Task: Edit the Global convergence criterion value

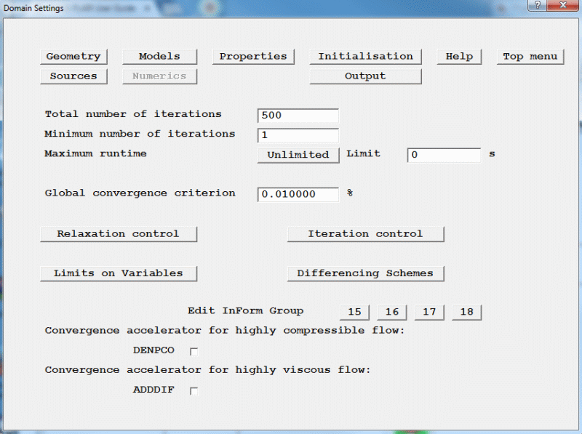Action: tap(298, 194)
